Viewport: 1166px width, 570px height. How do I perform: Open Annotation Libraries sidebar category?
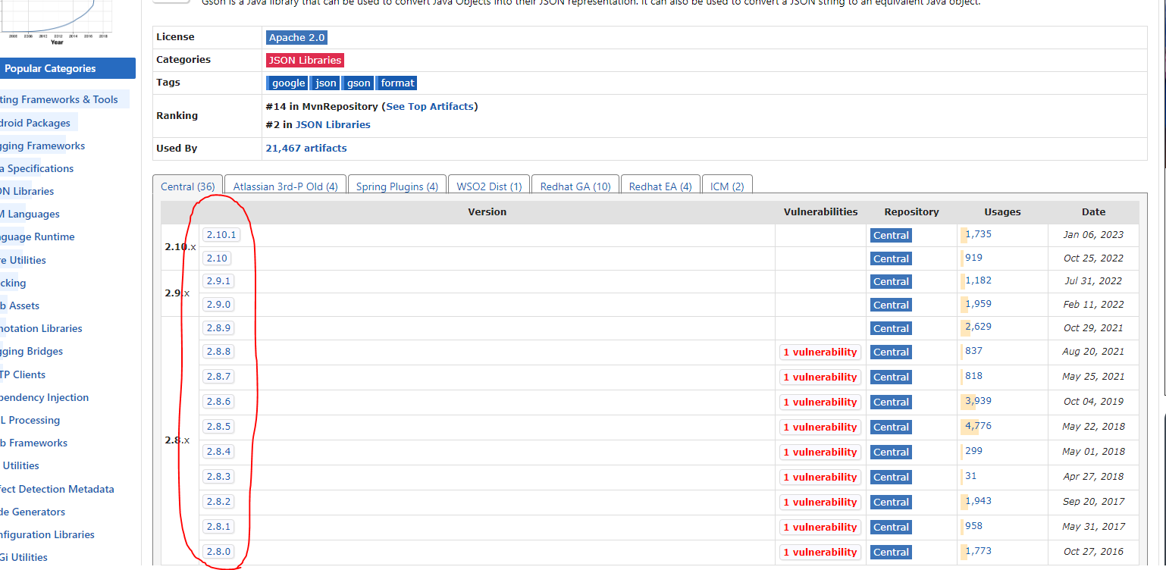(x=41, y=328)
